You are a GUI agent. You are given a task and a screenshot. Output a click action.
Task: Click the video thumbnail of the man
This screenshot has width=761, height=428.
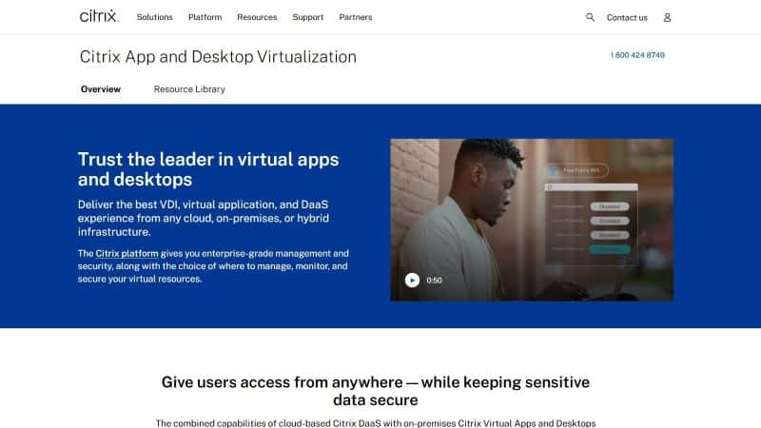click(532, 220)
